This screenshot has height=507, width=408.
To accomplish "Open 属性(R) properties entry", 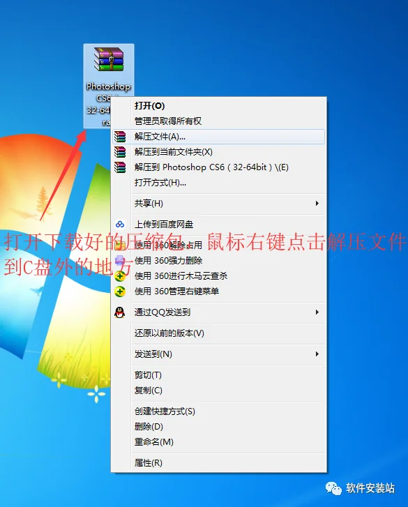I will (x=218, y=463).
